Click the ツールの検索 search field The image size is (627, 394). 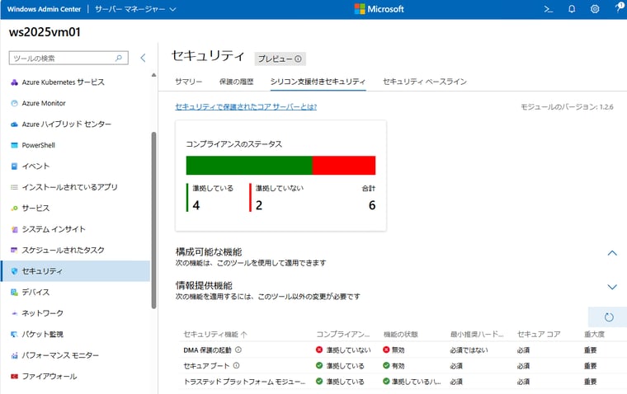click(x=68, y=58)
